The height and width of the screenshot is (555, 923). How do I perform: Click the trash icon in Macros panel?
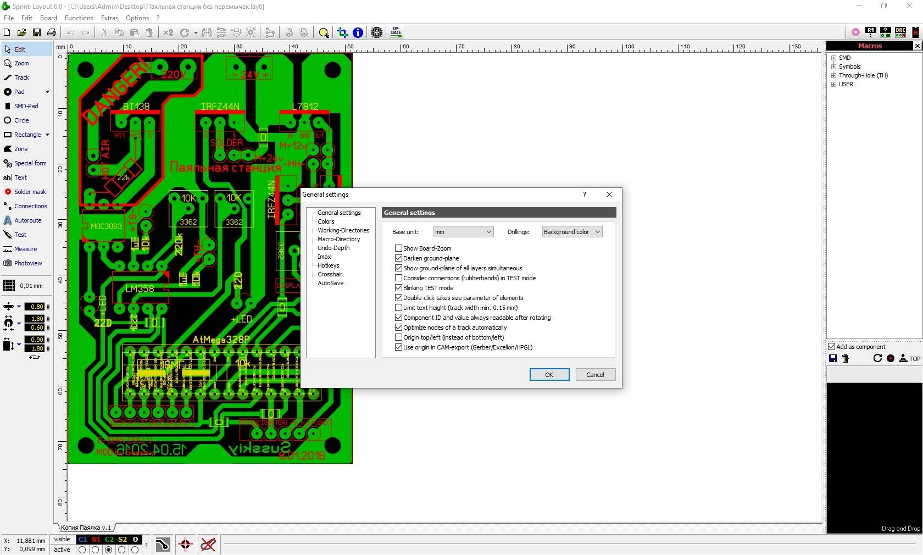[x=846, y=358]
